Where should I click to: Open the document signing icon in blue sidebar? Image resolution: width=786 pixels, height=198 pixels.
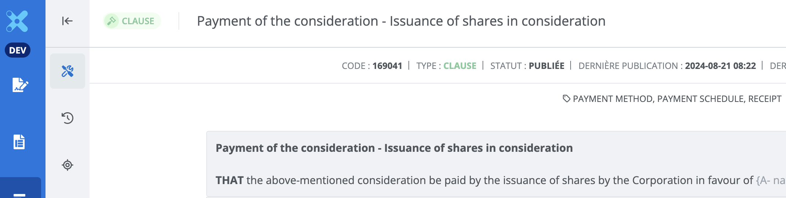pos(20,85)
